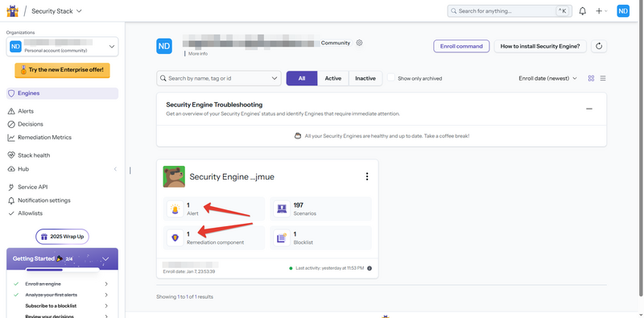Collapse the Hub sidebar chevron

[x=115, y=169]
